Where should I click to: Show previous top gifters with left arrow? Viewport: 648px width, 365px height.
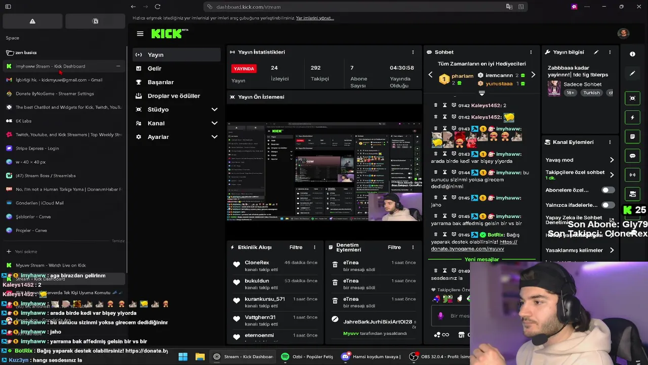(x=430, y=75)
